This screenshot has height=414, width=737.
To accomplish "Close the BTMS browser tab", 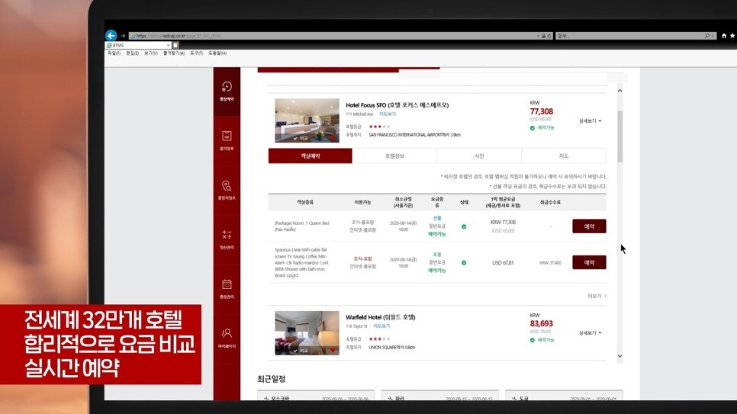I will (169, 46).
